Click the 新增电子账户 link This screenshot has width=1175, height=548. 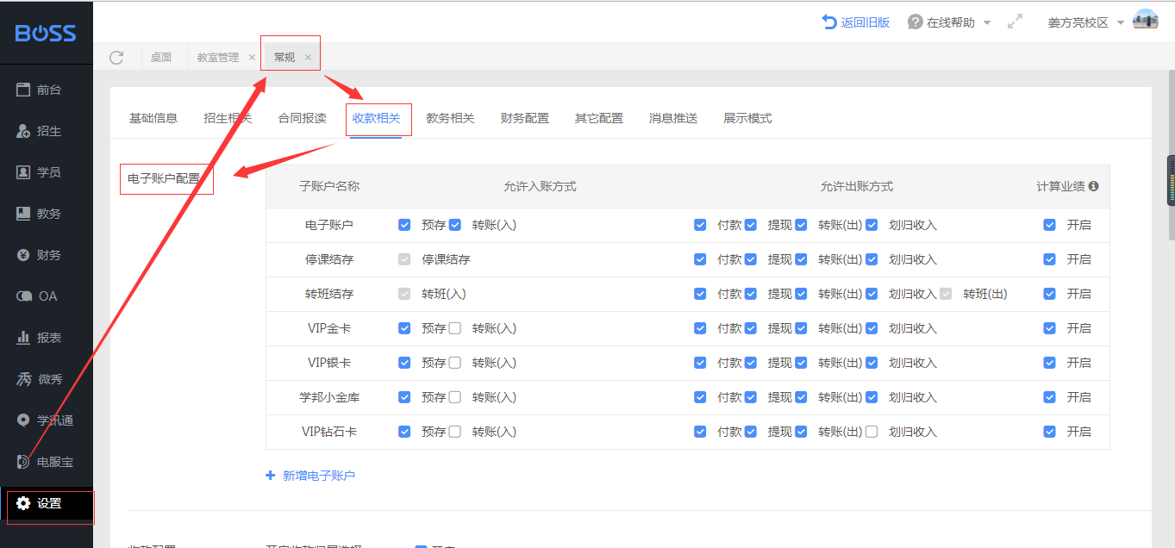pyautogui.click(x=319, y=476)
